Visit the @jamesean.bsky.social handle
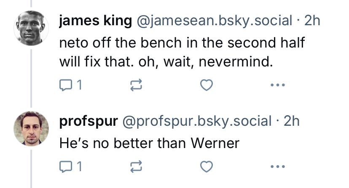 click(213, 21)
